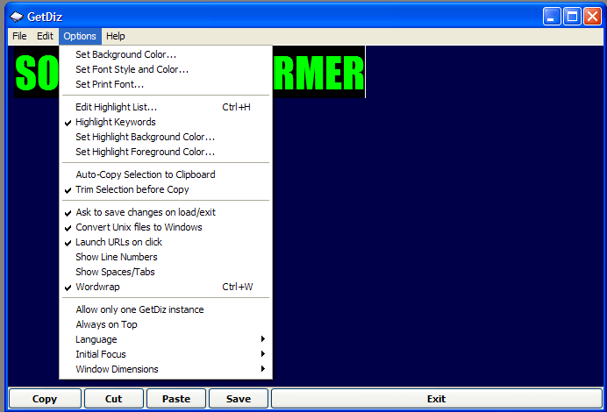Image resolution: width=607 pixels, height=412 pixels.
Task: Enable Show Line Numbers
Action: tap(117, 257)
